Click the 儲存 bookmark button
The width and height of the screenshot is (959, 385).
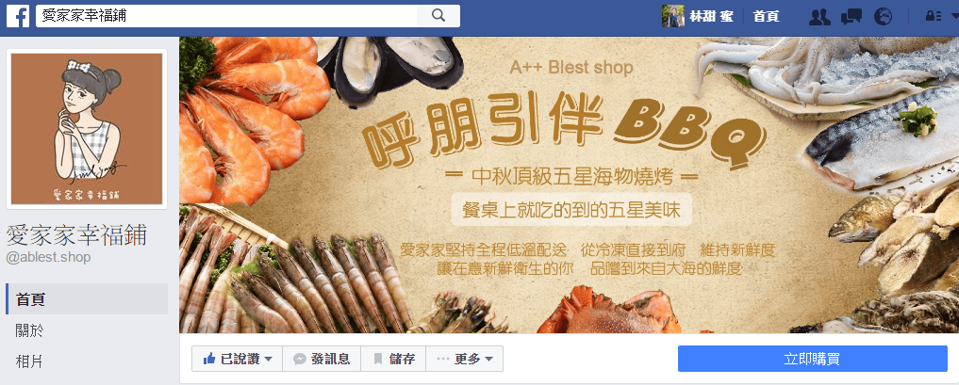(x=393, y=359)
